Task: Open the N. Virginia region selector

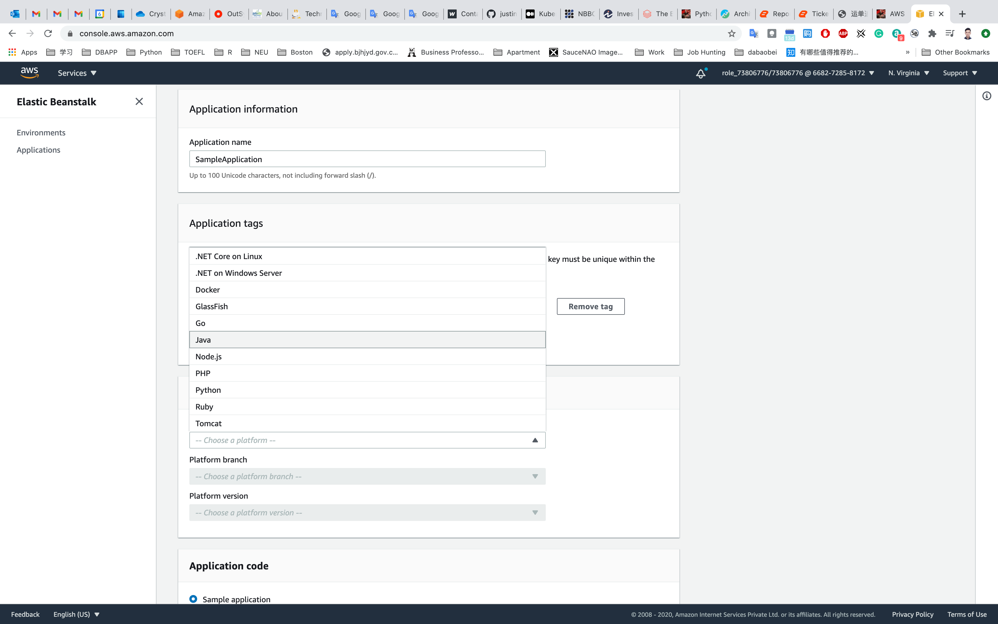Action: click(909, 73)
